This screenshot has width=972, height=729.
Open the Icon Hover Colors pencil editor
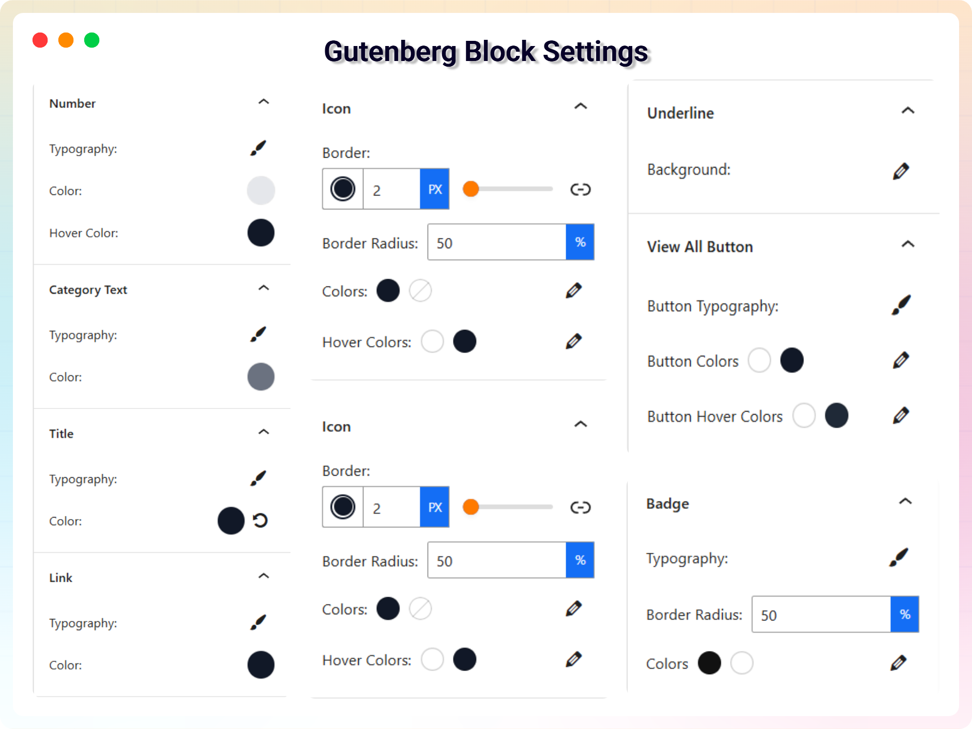tap(573, 341)
